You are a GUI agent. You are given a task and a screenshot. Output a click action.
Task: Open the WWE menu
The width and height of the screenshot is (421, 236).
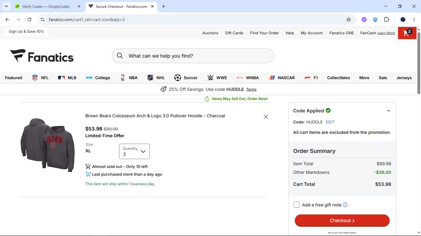click(x=217, y=78)
